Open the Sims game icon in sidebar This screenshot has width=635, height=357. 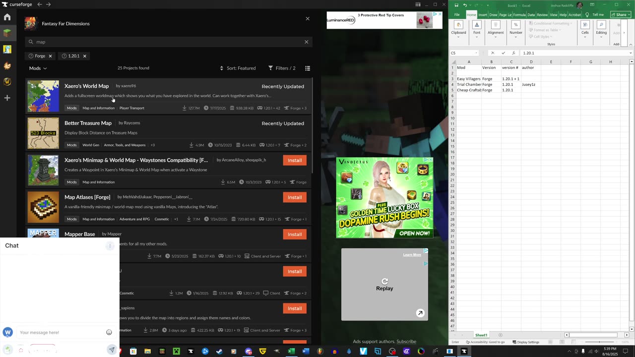(7, 49)
